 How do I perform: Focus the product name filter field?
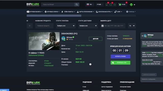[44, 26]
